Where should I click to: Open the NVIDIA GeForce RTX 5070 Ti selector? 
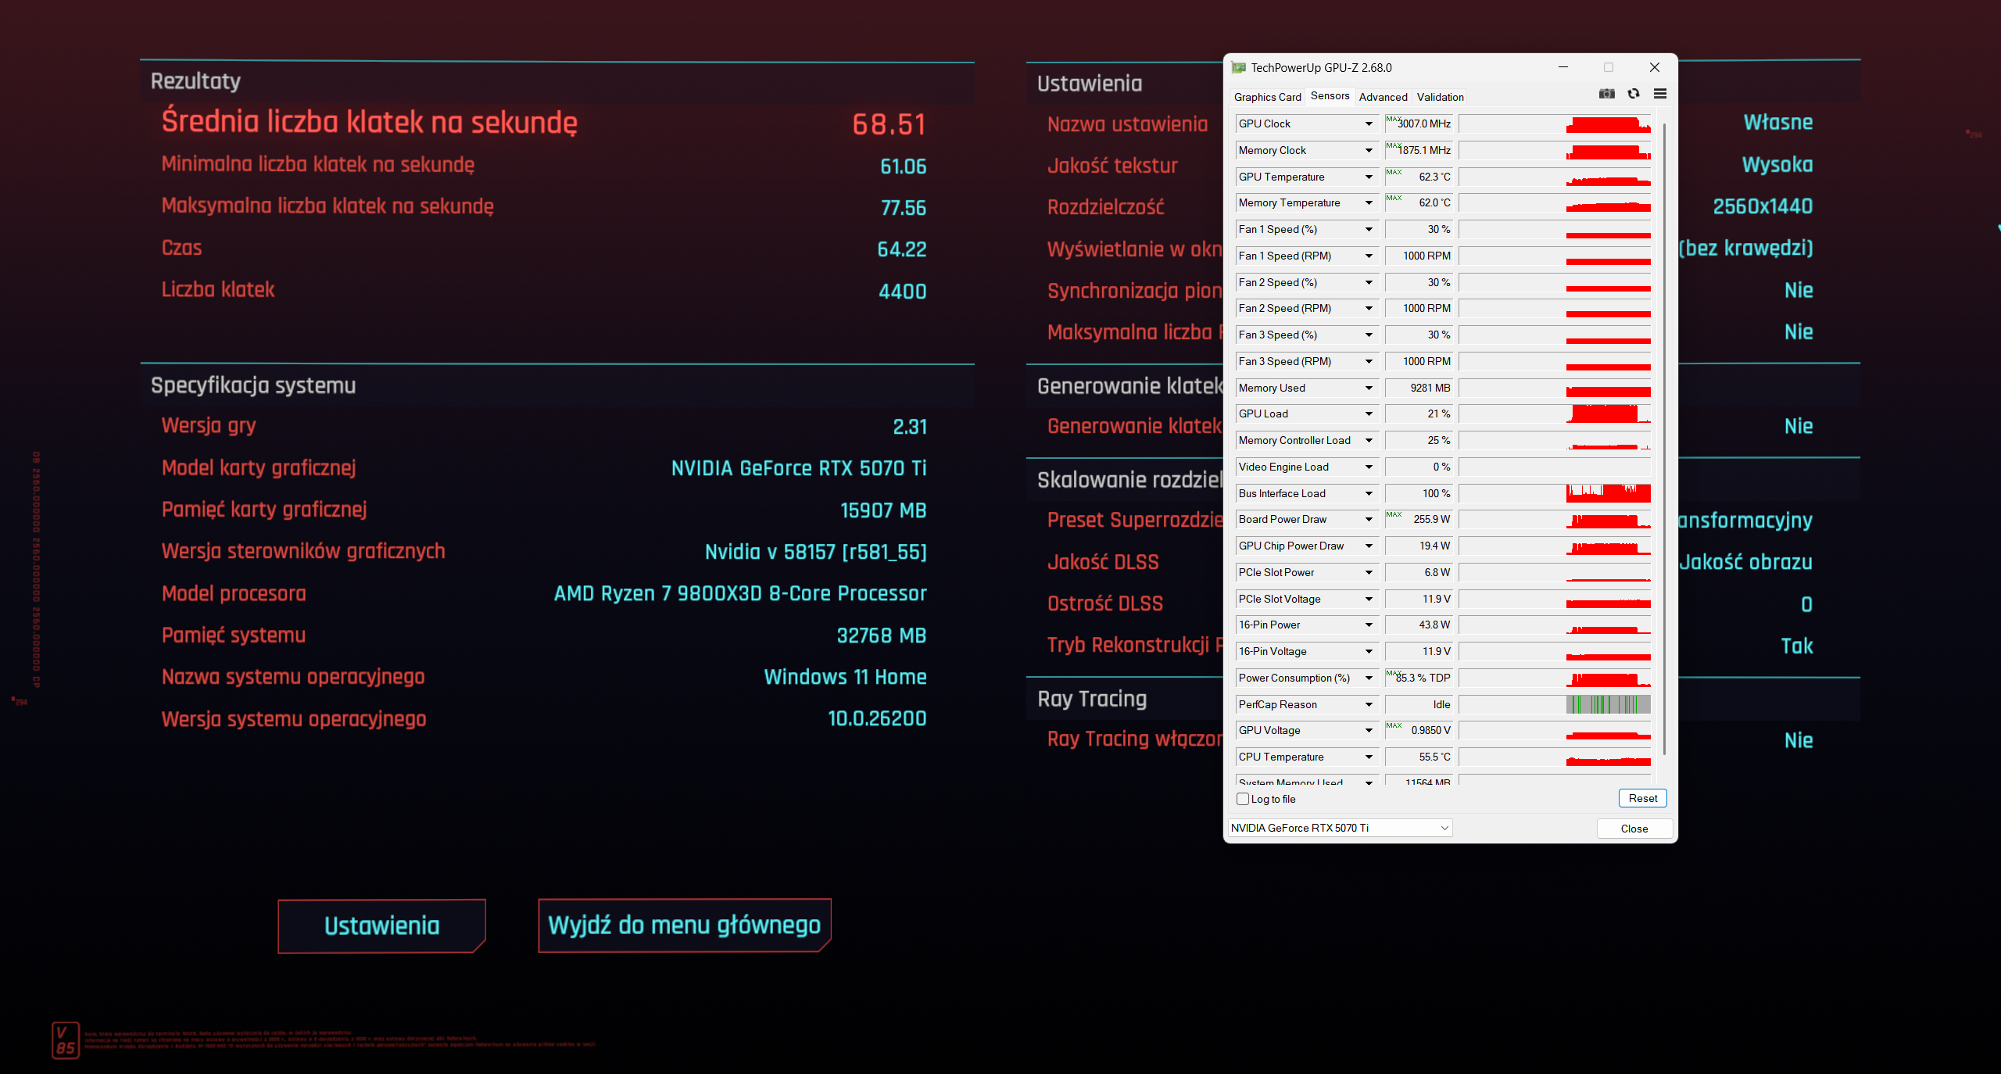tap(1340, 828)
